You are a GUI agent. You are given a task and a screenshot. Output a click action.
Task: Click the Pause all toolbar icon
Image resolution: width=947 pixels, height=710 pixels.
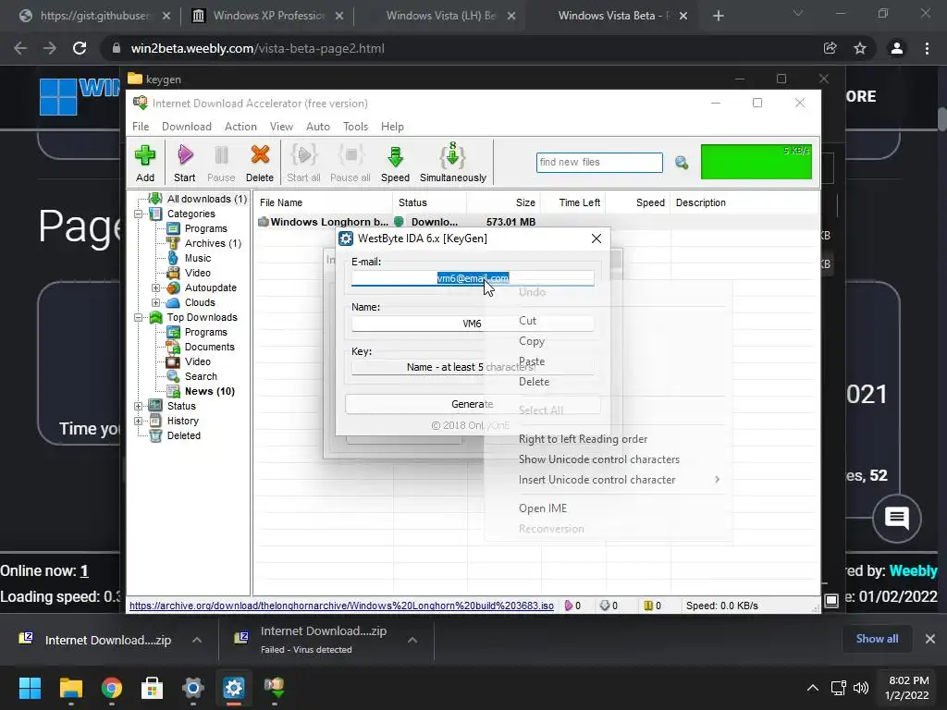click(x=351, y=163)
